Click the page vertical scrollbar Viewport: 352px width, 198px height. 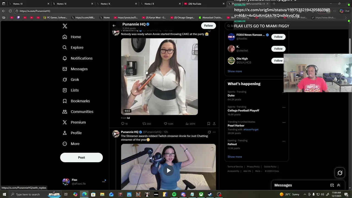point(350,45)
